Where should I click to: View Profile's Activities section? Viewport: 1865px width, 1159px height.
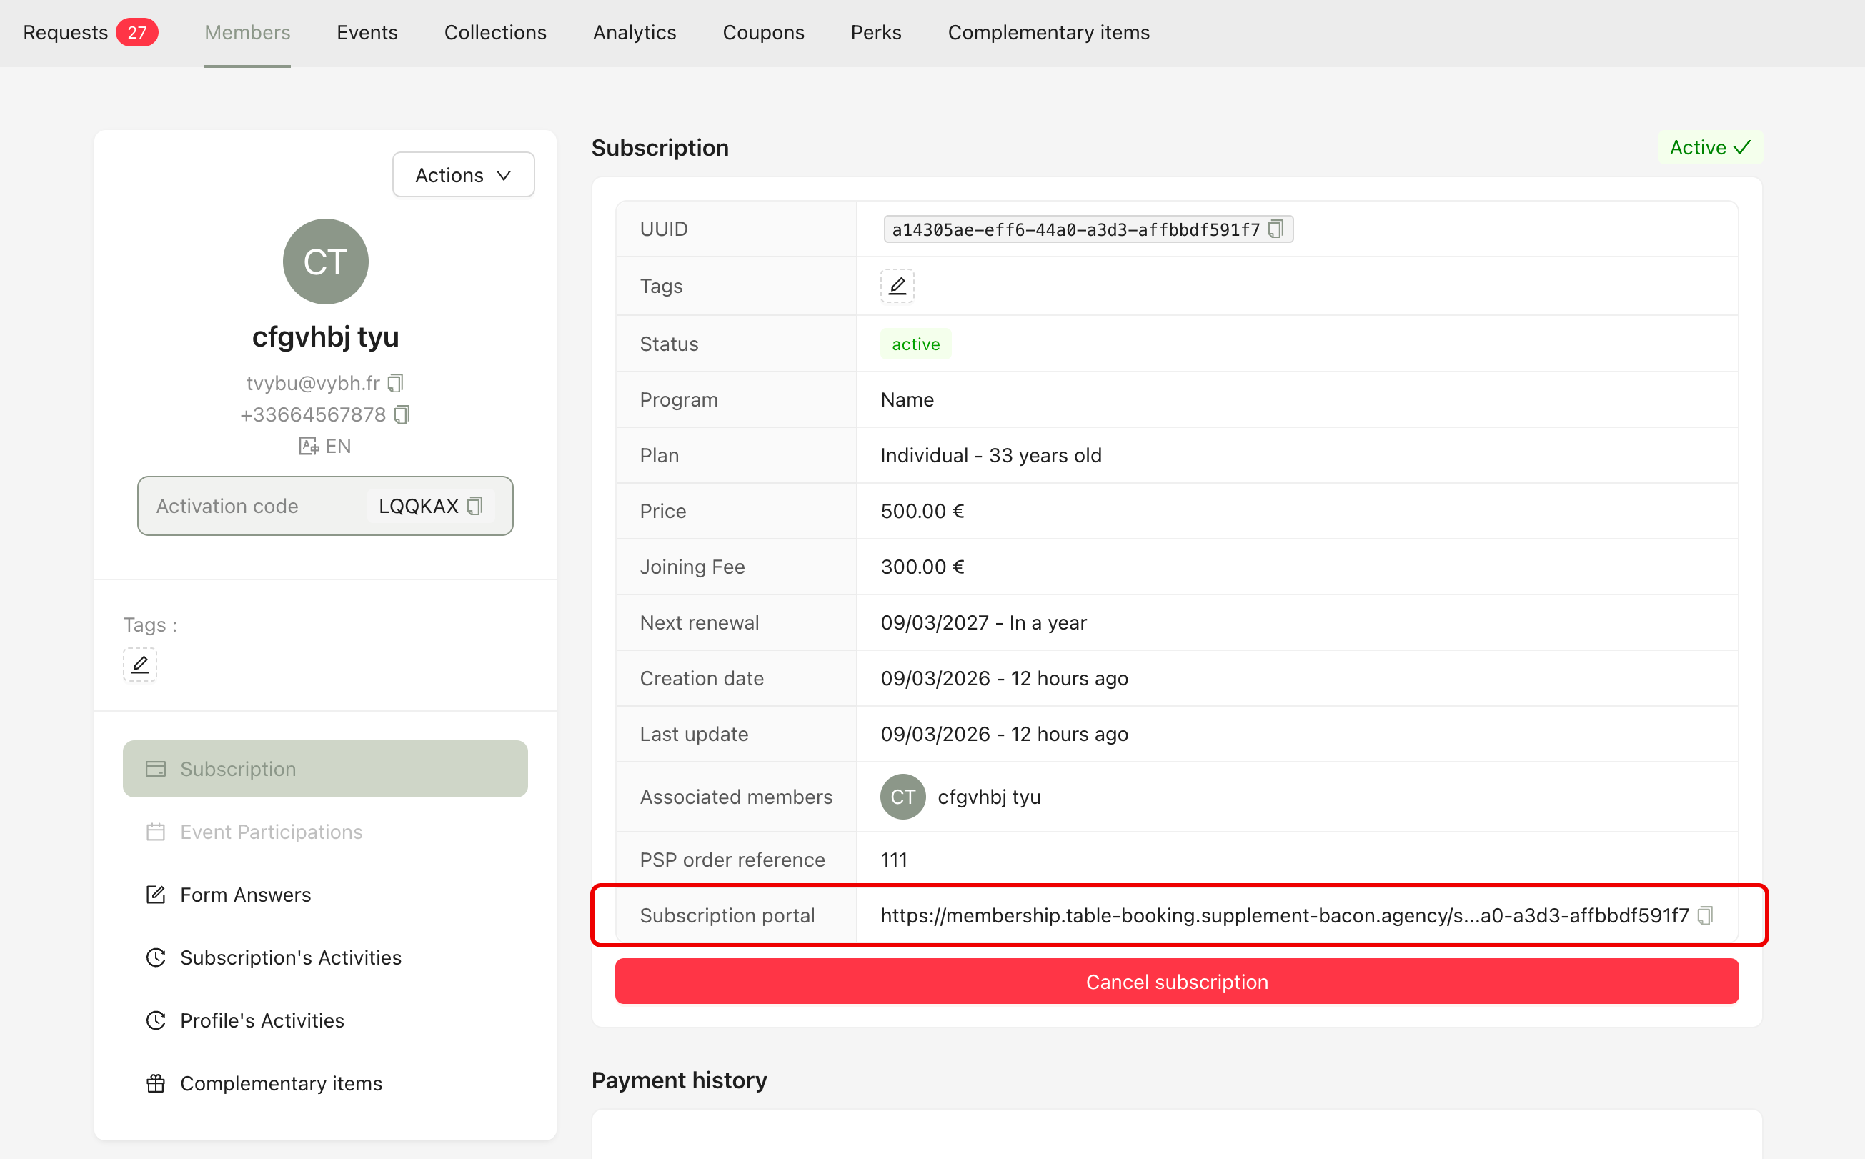[x=262, y=1020]
